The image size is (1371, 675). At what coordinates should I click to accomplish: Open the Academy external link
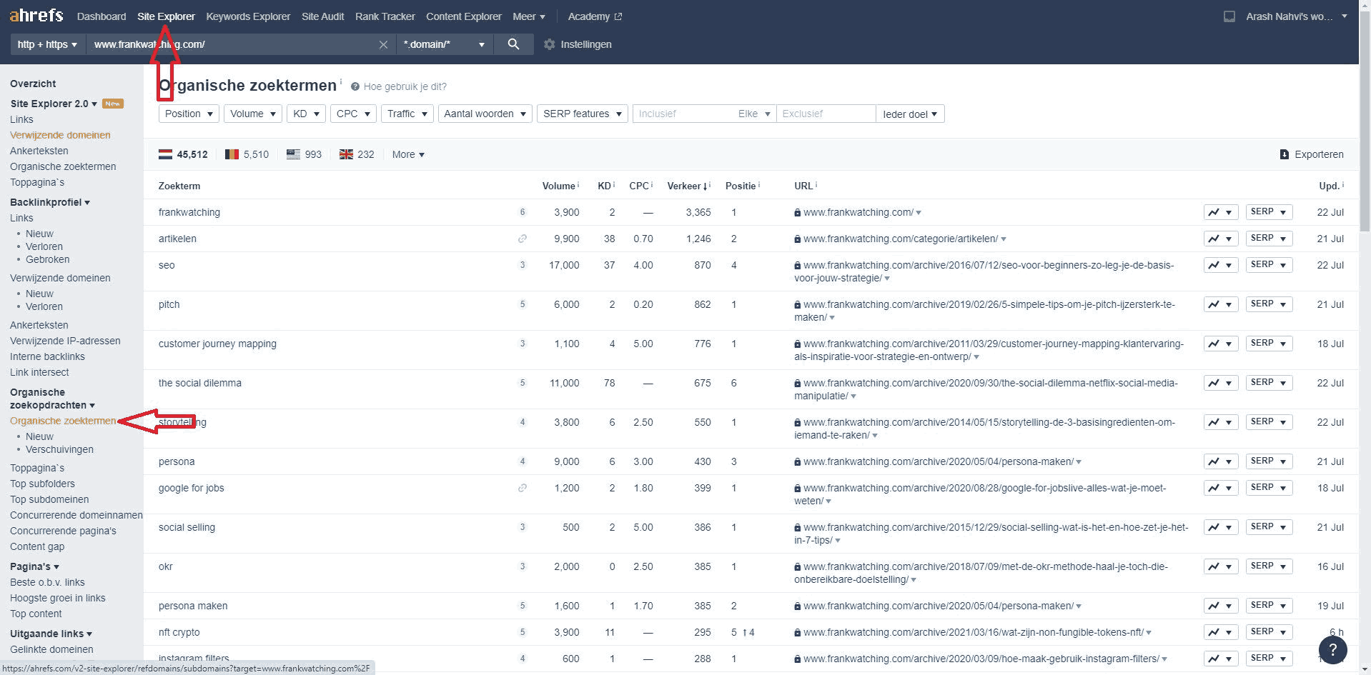click(595, 16)
